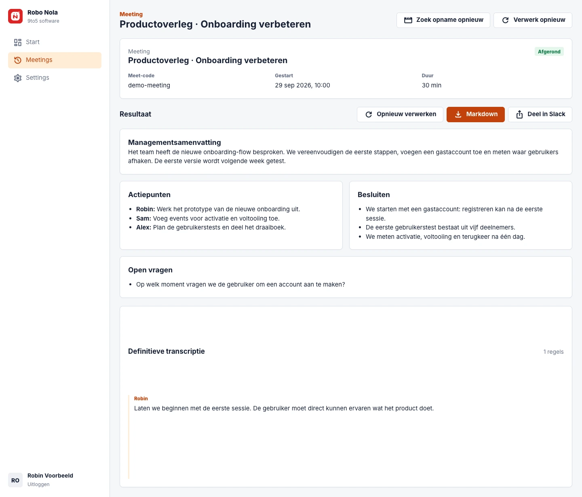Screen dimensions: 582x497
Task: Click the Meetings history icon in sidebar
Action: pyautogui.click(x=18, y=60)
